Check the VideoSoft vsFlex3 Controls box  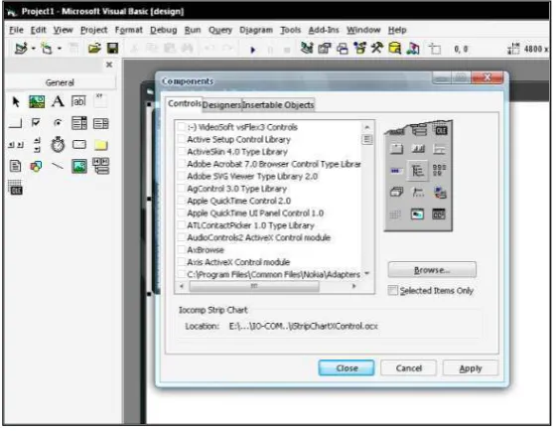tap(181, 127)
